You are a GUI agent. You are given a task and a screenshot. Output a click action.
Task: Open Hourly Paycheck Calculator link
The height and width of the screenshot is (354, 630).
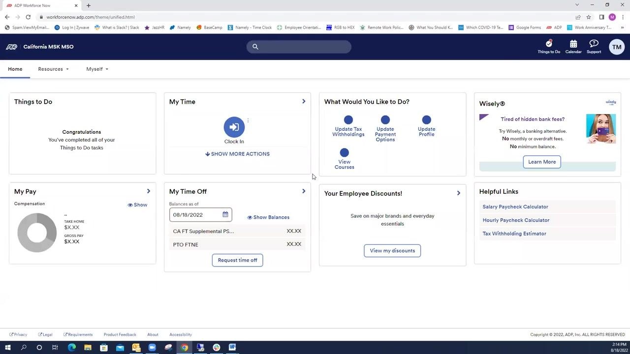click(x=516, y=220)
